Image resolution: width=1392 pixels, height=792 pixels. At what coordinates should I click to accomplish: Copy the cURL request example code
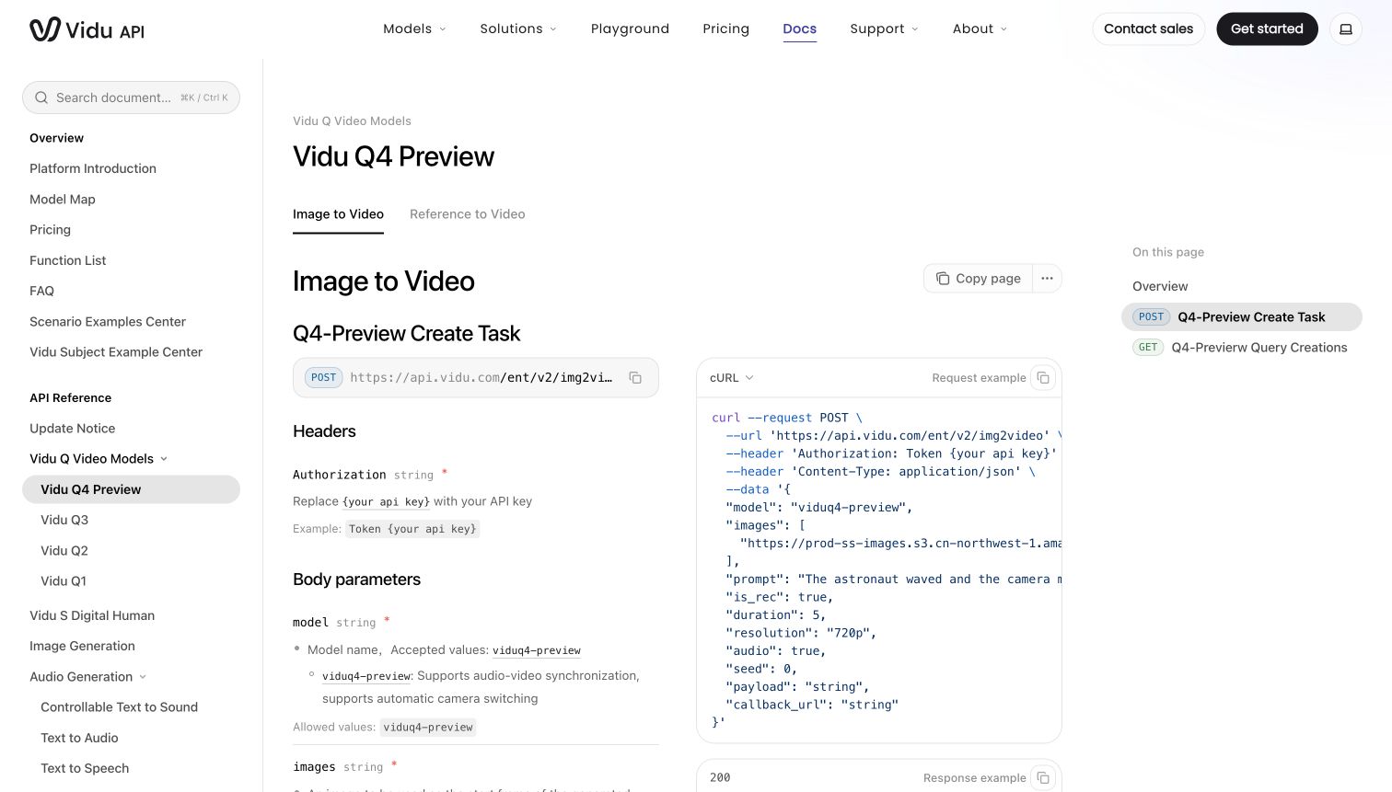tap(1043, 378)
